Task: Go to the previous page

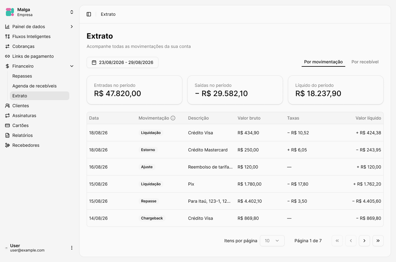Action: 351,241
